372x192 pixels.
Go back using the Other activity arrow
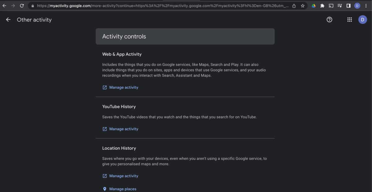coord(8,20)
